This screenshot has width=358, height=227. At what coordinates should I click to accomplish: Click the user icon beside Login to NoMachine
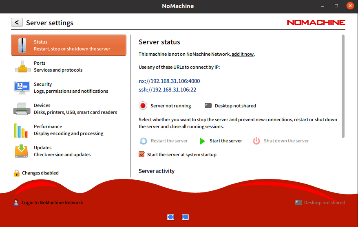[16, 203]
